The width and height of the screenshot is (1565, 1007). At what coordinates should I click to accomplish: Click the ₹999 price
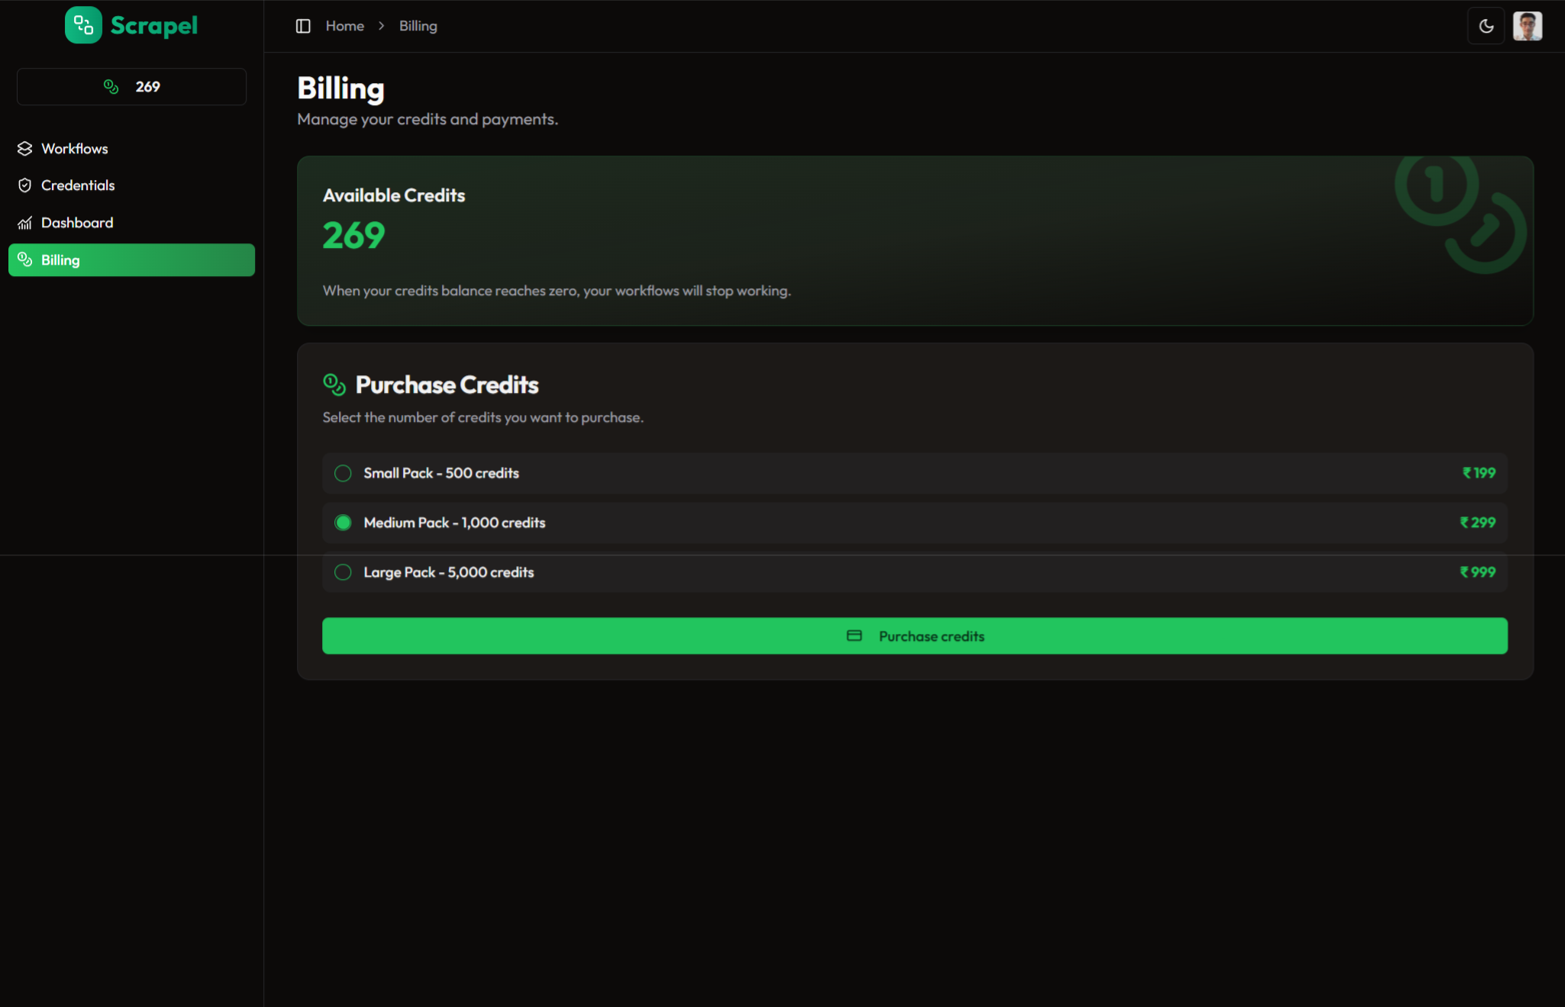[x=1477, y=572]
